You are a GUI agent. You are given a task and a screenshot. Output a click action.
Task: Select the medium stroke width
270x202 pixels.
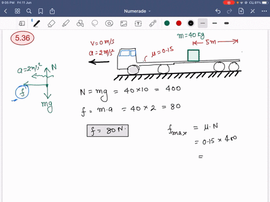click(215, 23)
